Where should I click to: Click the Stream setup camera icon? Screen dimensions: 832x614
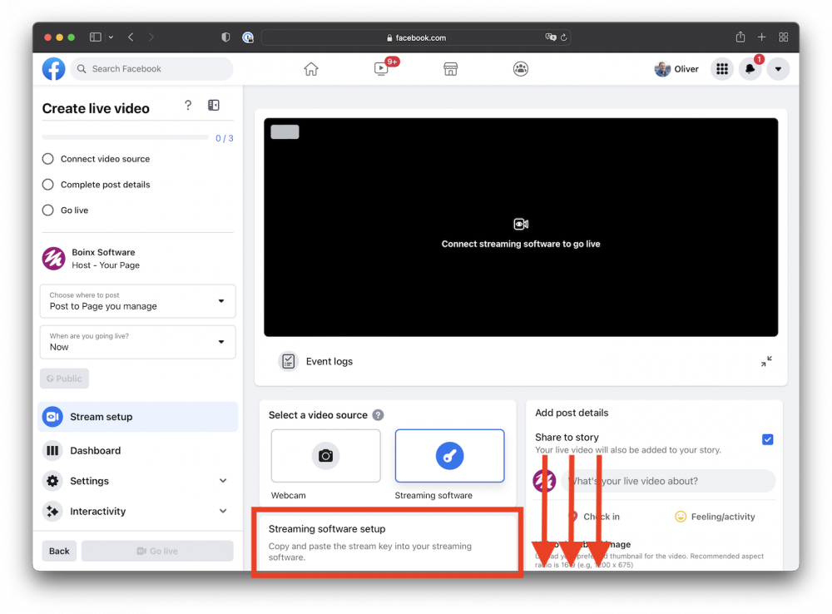52,417
